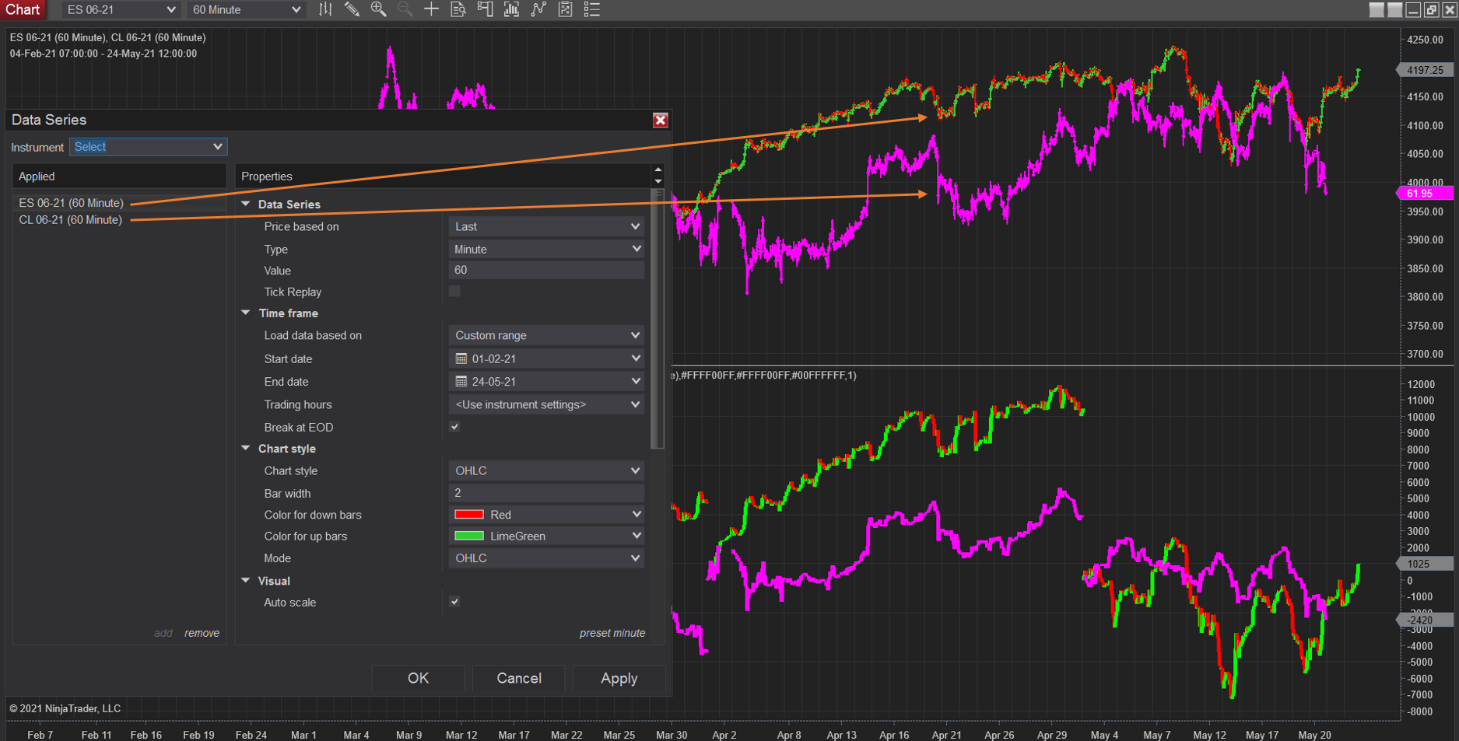
Task: Open the Data Box icon
Action: (458, 9)
